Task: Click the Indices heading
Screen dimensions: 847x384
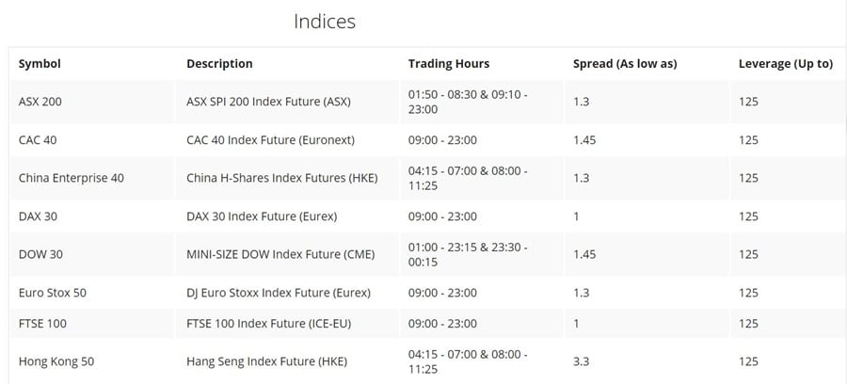Action: click(x=325, y=21)
